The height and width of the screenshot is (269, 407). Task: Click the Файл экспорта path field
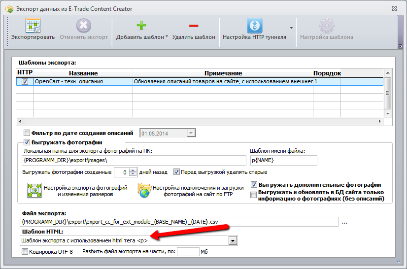[x=179, y=222]
